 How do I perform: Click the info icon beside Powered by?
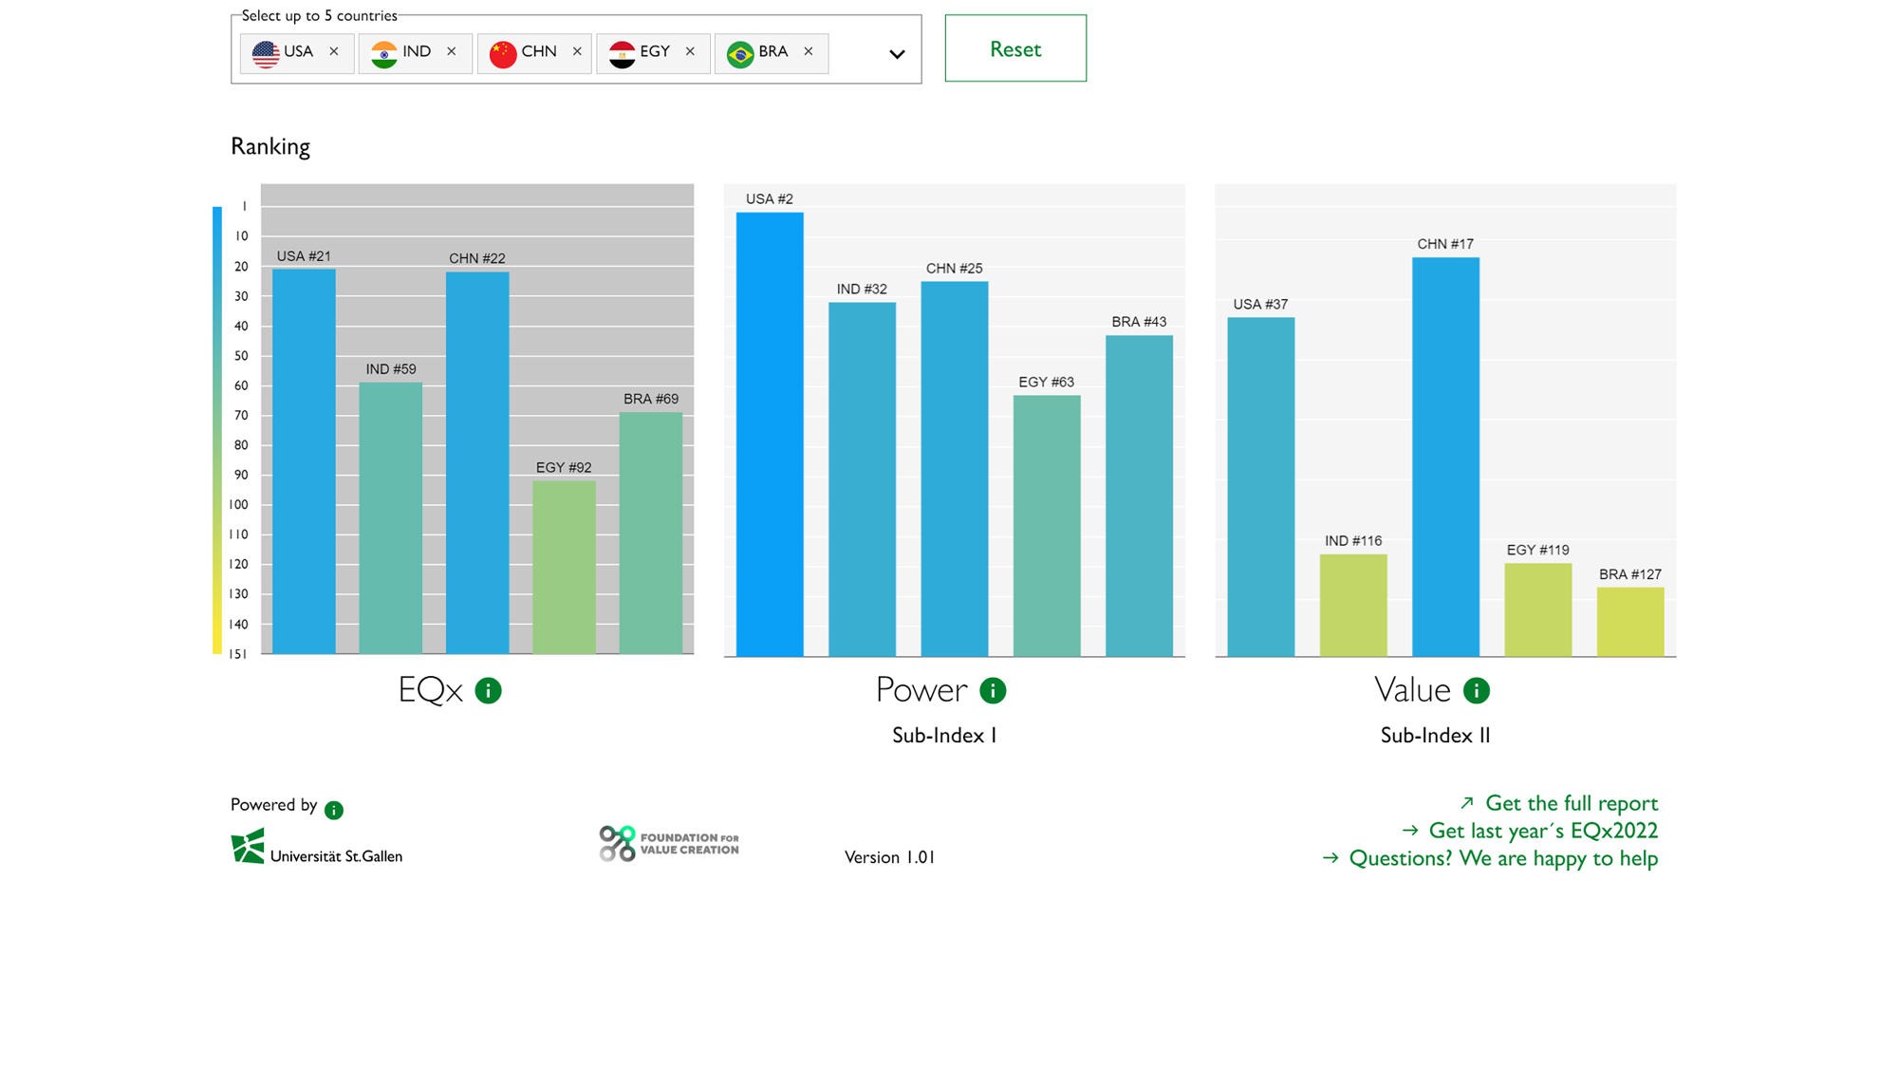pos(333,809)
